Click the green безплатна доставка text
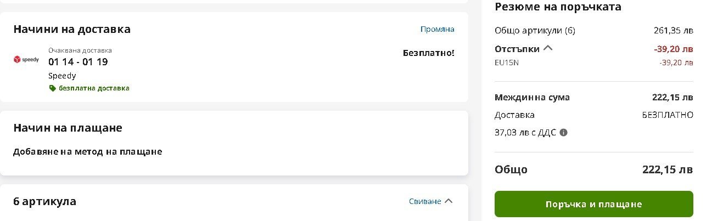Viewport: 706px width, 221px height. pos(94,88)
